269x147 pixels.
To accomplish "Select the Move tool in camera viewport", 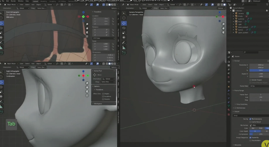I will click(124, 23).
